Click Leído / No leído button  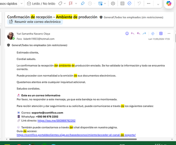point(41,4)
